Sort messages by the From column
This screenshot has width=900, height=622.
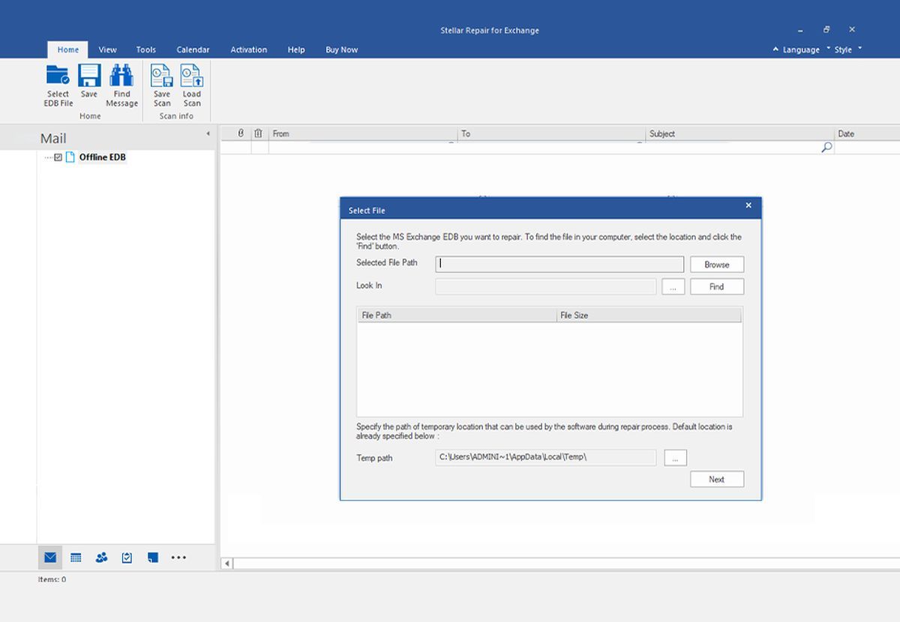pos(363,133)
